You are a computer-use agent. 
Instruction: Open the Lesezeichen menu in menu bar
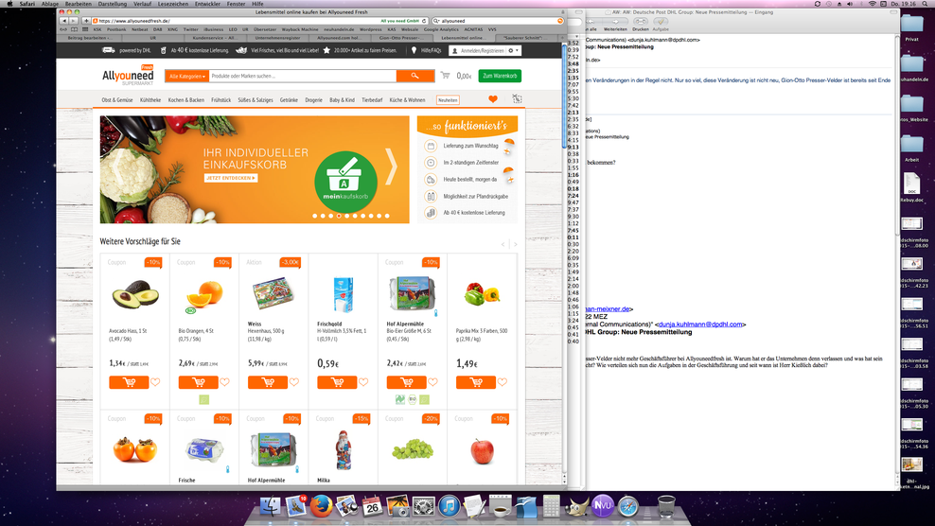click(x=173, y=4)
